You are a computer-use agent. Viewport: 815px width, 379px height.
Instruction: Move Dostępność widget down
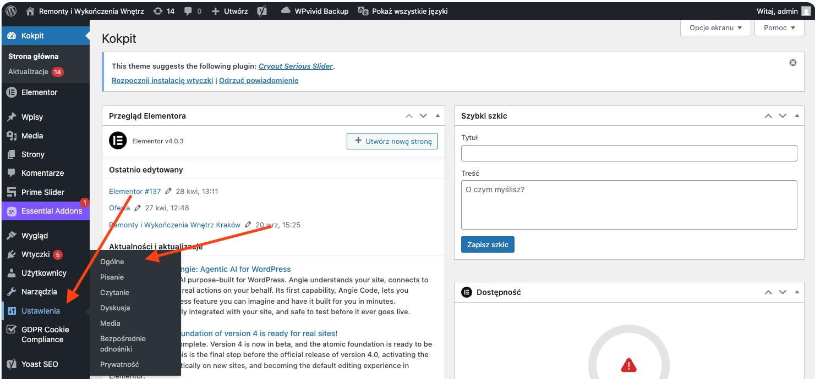[x=783, y=292]
